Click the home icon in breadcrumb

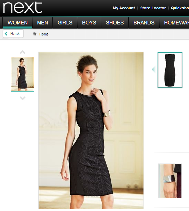[x=35, y=34]
